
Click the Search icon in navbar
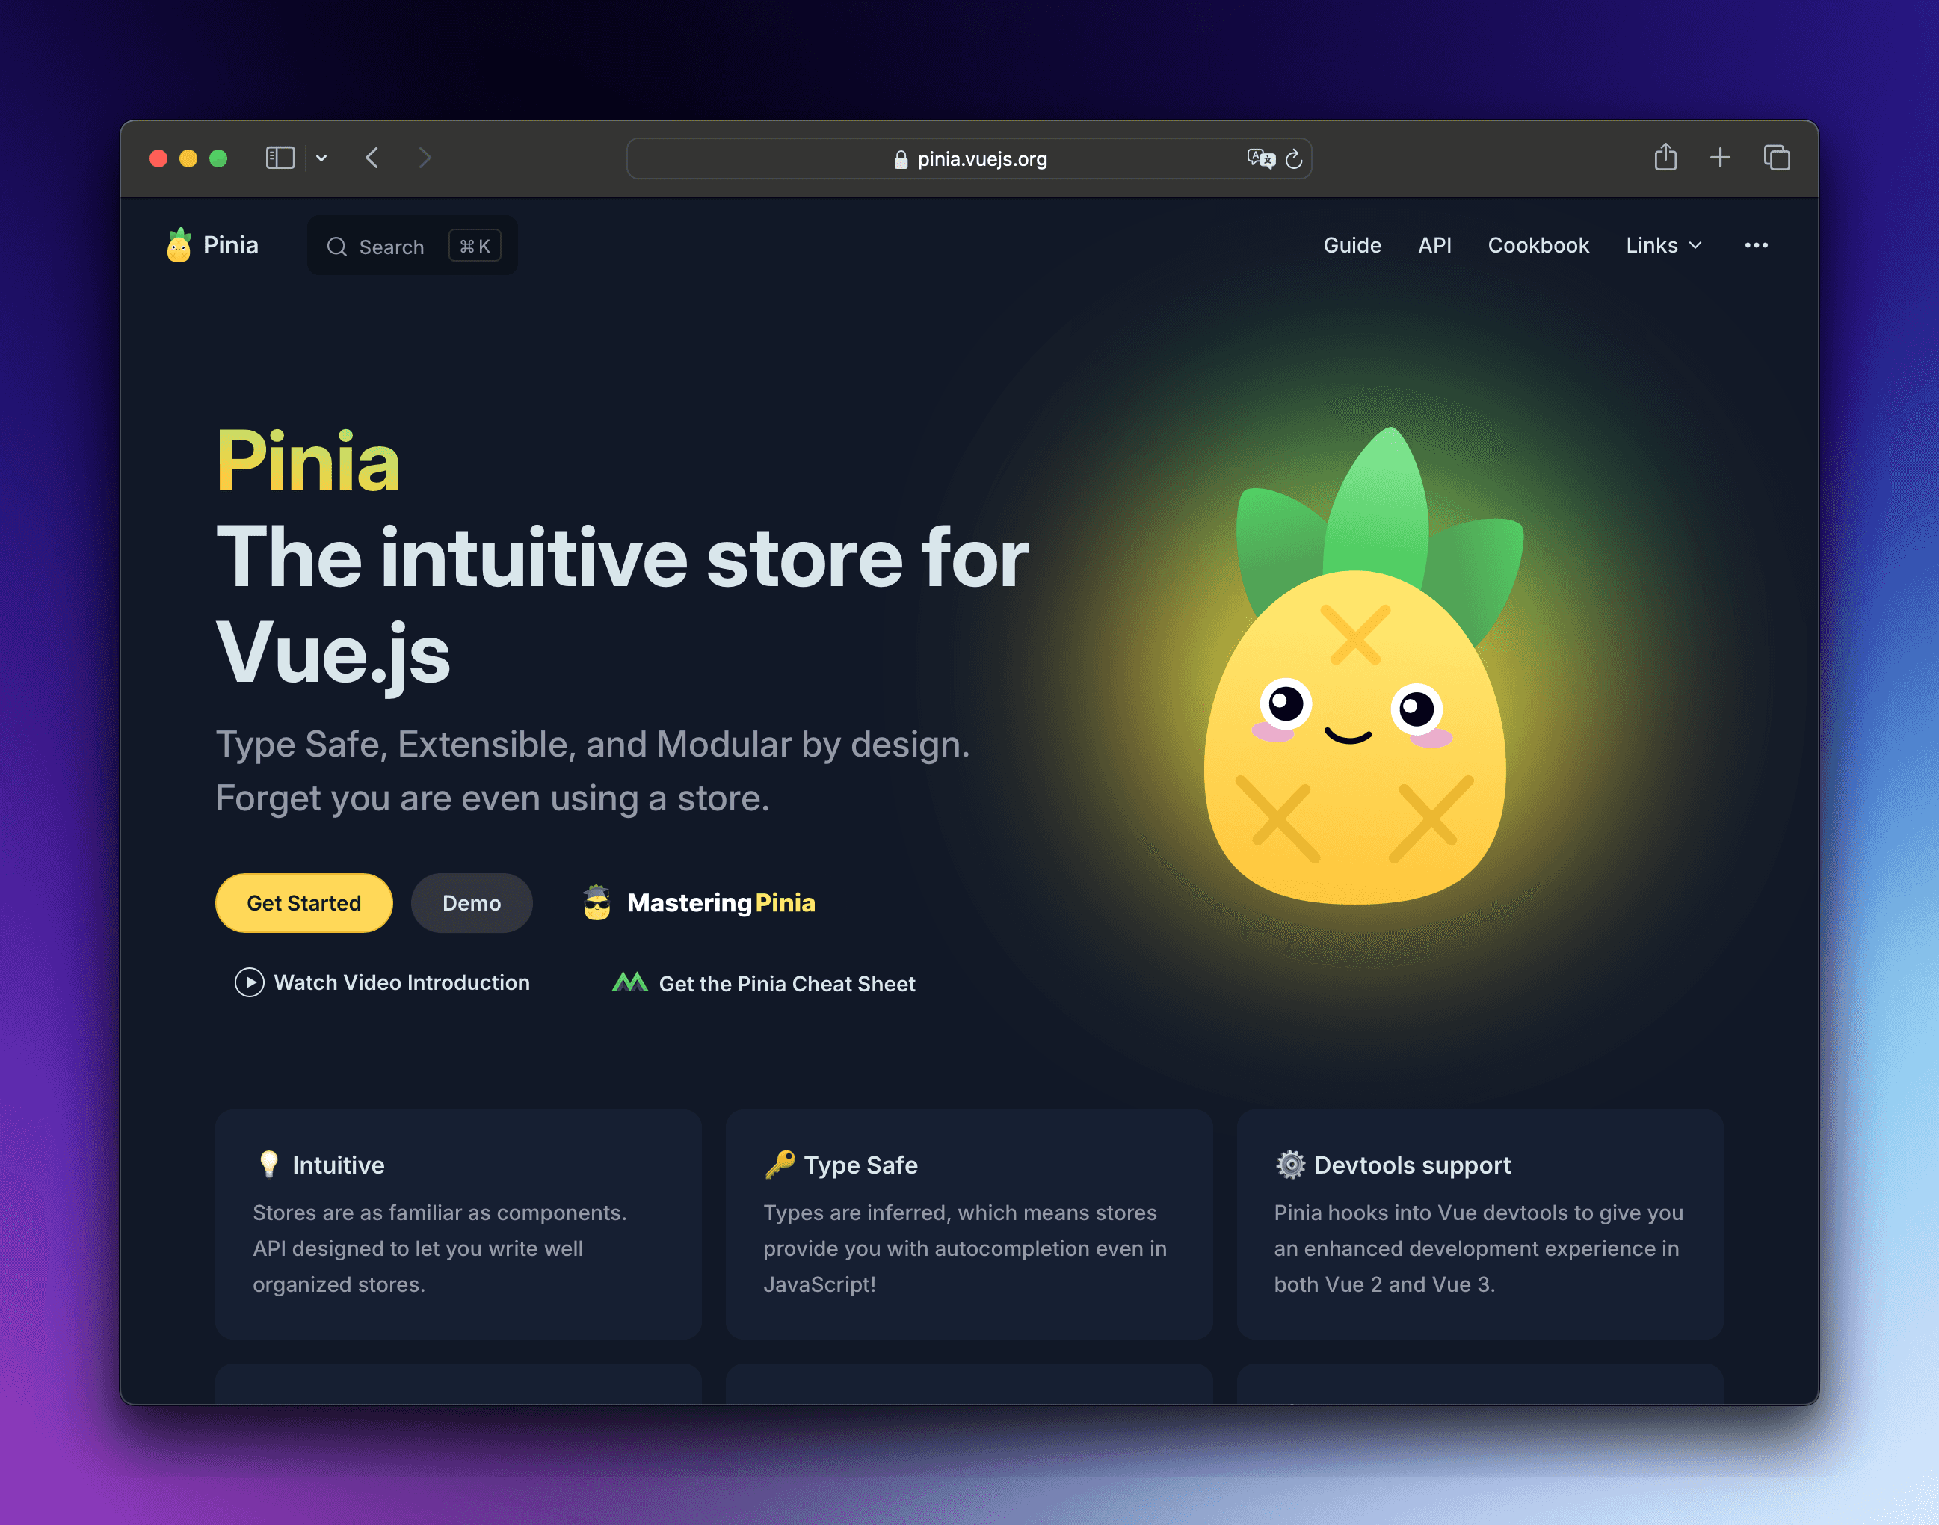[x=337, y=245]
